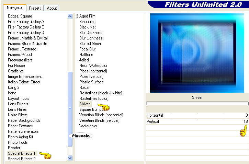Select Pattern Generators category
The image size is (249, 164).
(23, 131)
